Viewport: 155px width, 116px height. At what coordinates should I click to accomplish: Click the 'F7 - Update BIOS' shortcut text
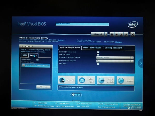(41, 103)
